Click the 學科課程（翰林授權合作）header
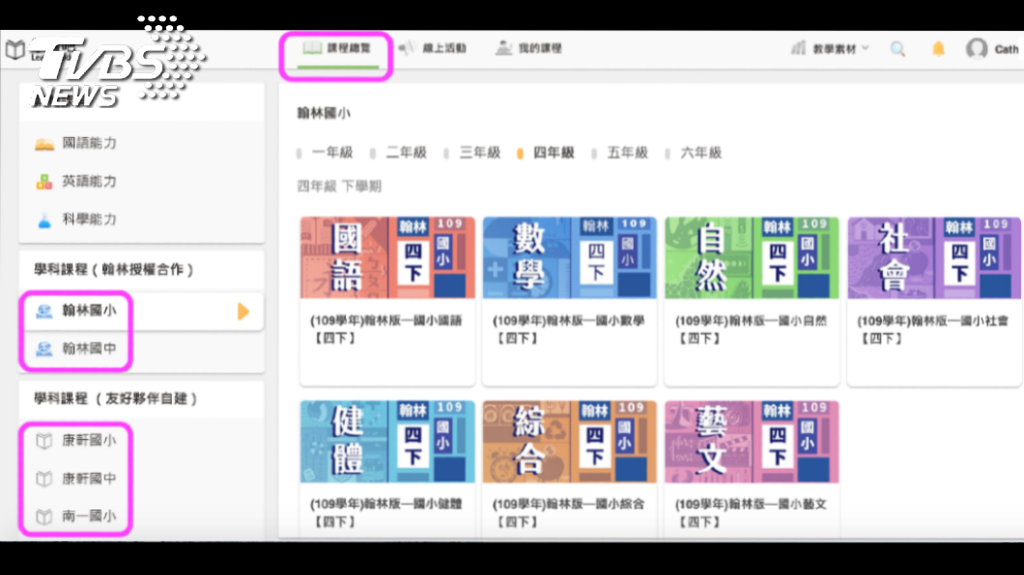Screen dimensions: 1024x575 (114, 269)
